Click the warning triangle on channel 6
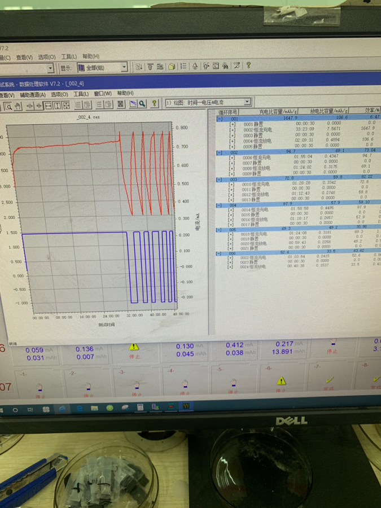381x508 pixels. (x=281, y=381)
